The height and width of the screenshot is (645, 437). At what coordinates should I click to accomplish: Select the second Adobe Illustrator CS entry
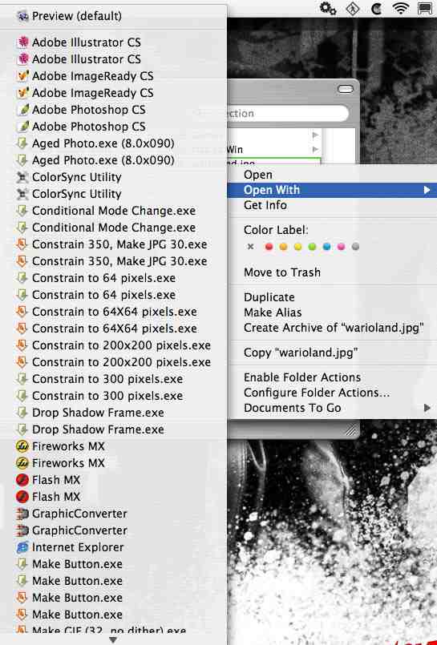(x=113, y=59)
